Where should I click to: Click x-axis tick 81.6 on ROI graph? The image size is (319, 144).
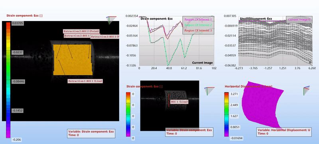coord(199,68)
